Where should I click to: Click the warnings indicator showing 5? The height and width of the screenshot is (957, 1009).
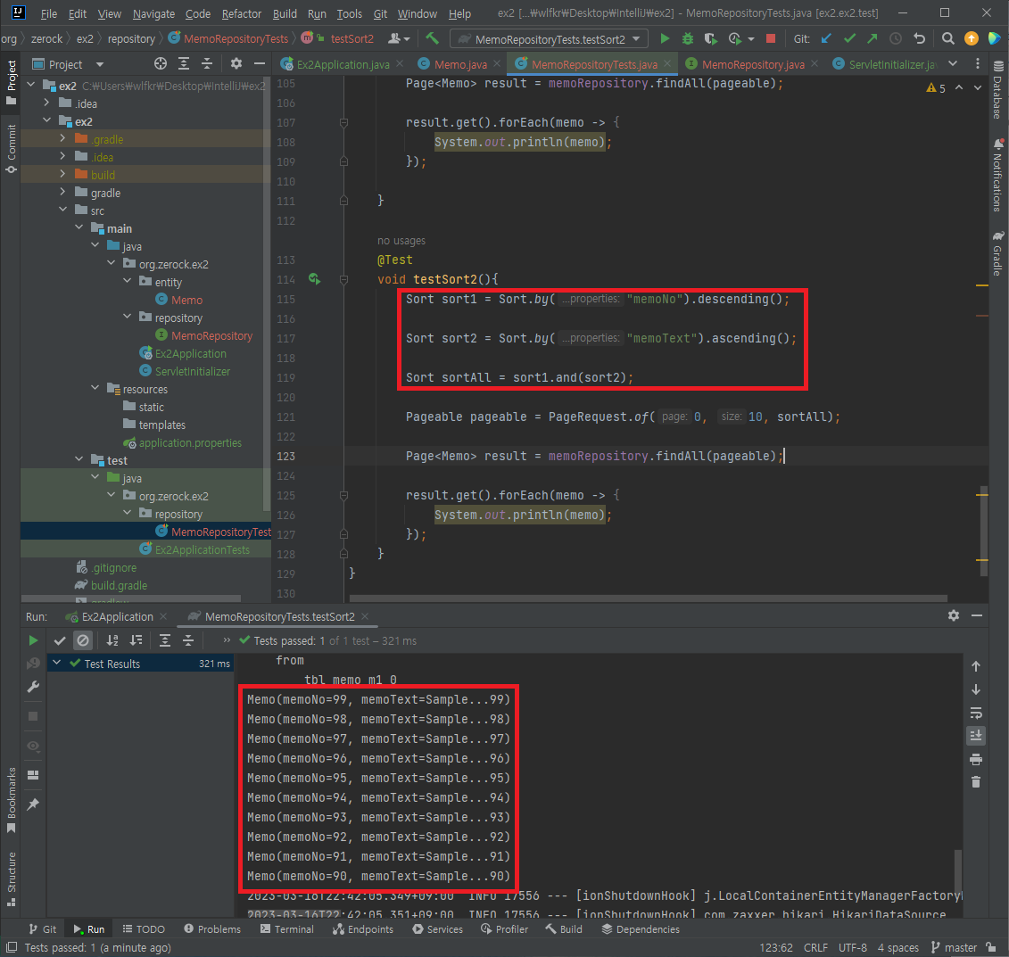936,88
